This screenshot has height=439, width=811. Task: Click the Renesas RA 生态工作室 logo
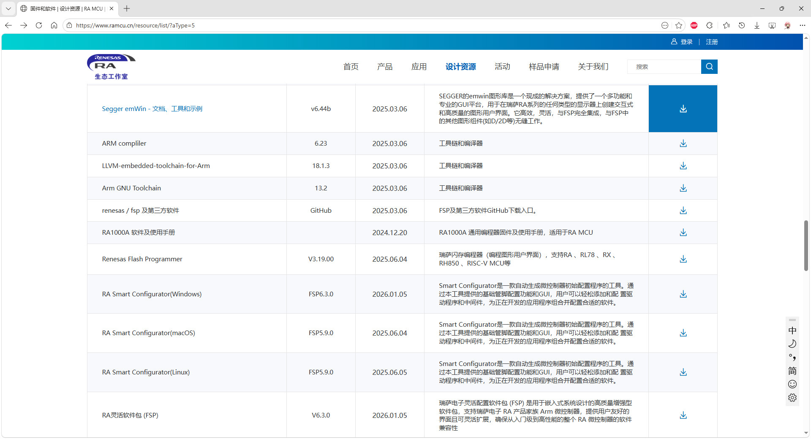coord(111,67)
